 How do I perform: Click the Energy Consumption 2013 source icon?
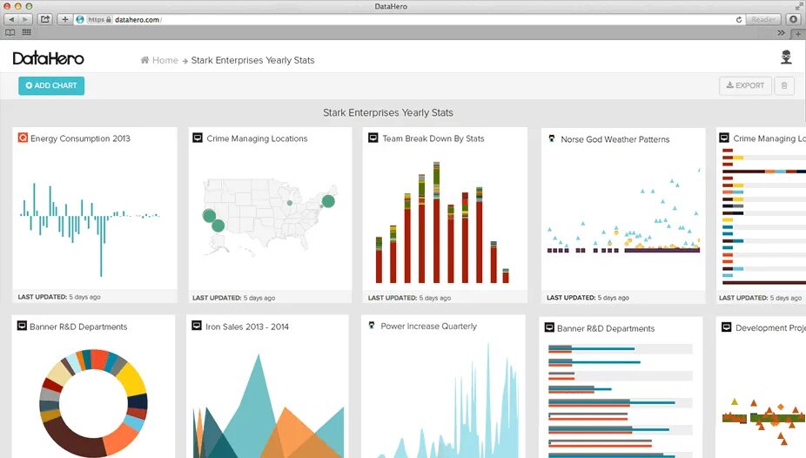pyautogui.click(x=23, y=138)
